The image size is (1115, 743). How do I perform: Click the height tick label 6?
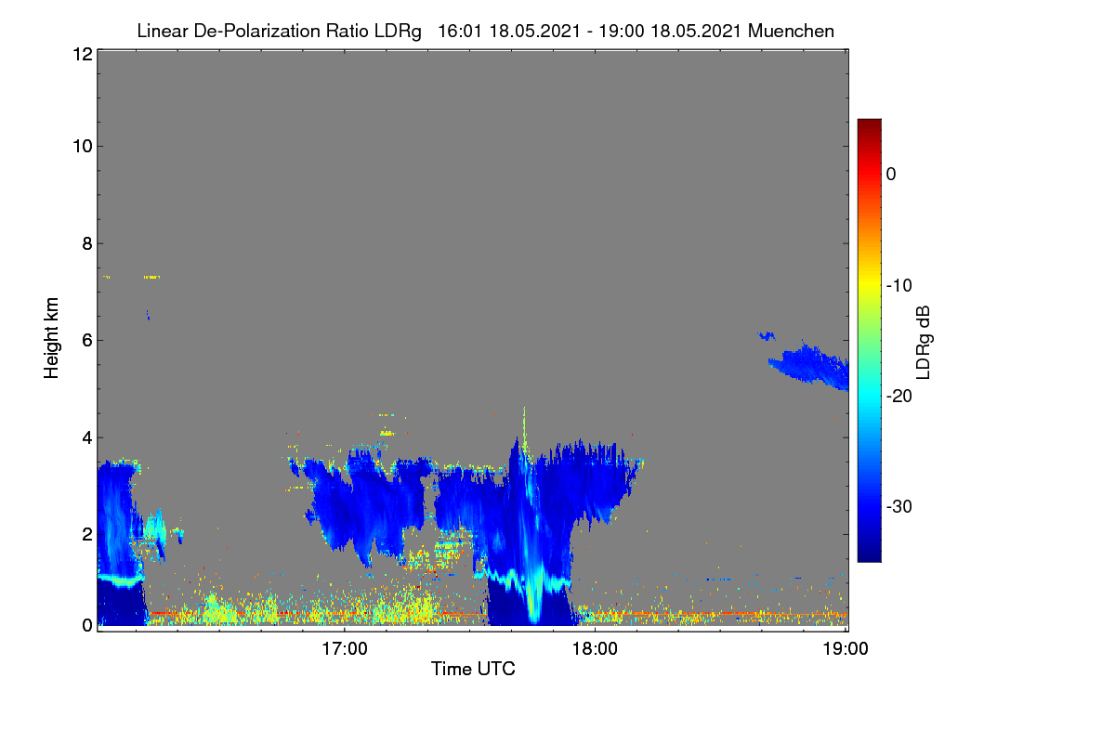point(85,340)
